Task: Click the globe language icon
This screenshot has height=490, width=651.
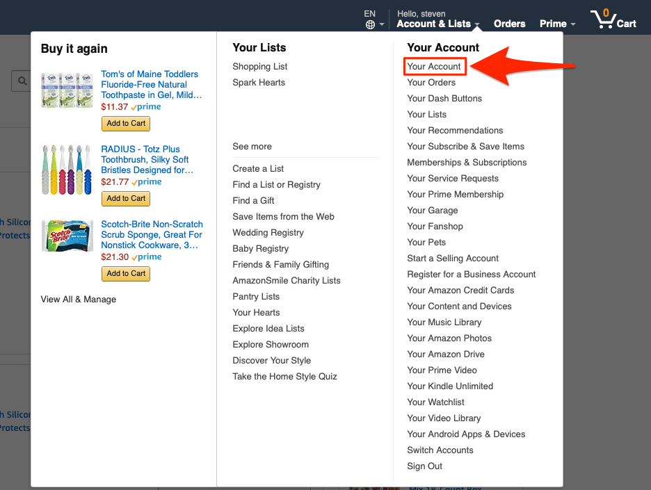Action: (370, 25)
